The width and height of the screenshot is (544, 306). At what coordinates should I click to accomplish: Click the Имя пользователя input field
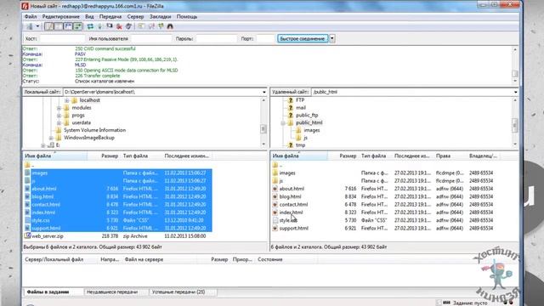pyautogui.click(x=151, y=39)
